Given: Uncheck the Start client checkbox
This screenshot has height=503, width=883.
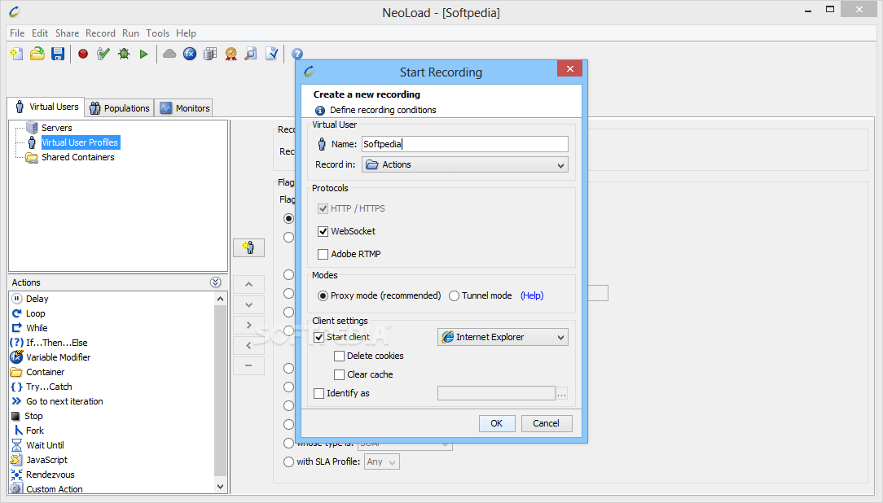Looking at the screenshot, I should tap(319, 337).
